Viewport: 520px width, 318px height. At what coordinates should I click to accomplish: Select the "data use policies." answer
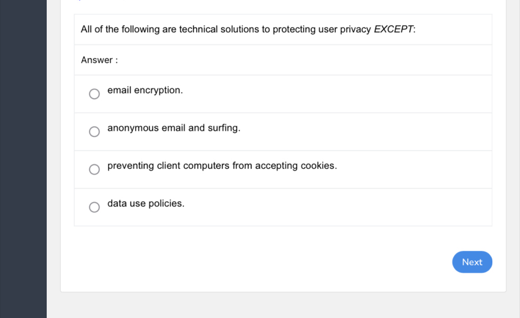point(94,207)
